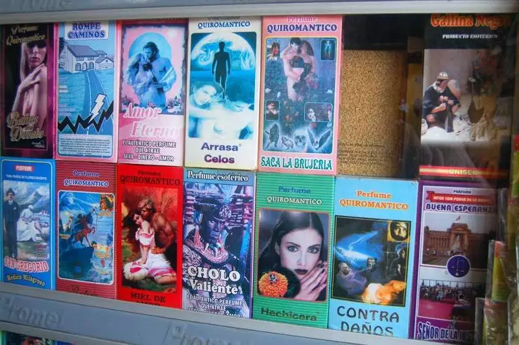Click the silhouette figure on Arrasa Celos
The image size is (519, 345).
click(221, 66)
